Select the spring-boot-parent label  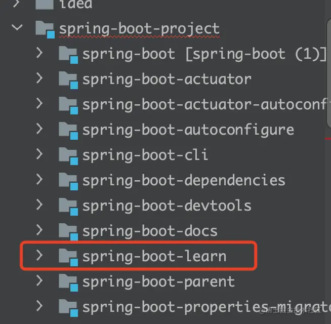coord(158,282)
